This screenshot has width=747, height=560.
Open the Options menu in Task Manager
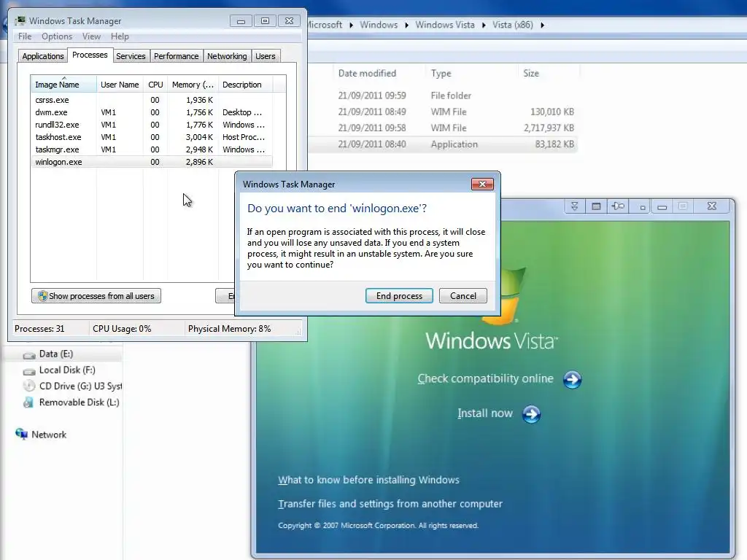tap(57, 36)
